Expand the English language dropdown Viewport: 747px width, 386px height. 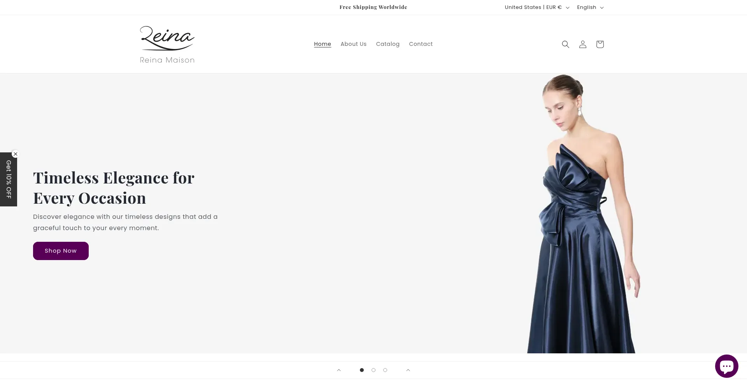click(590, 7)
